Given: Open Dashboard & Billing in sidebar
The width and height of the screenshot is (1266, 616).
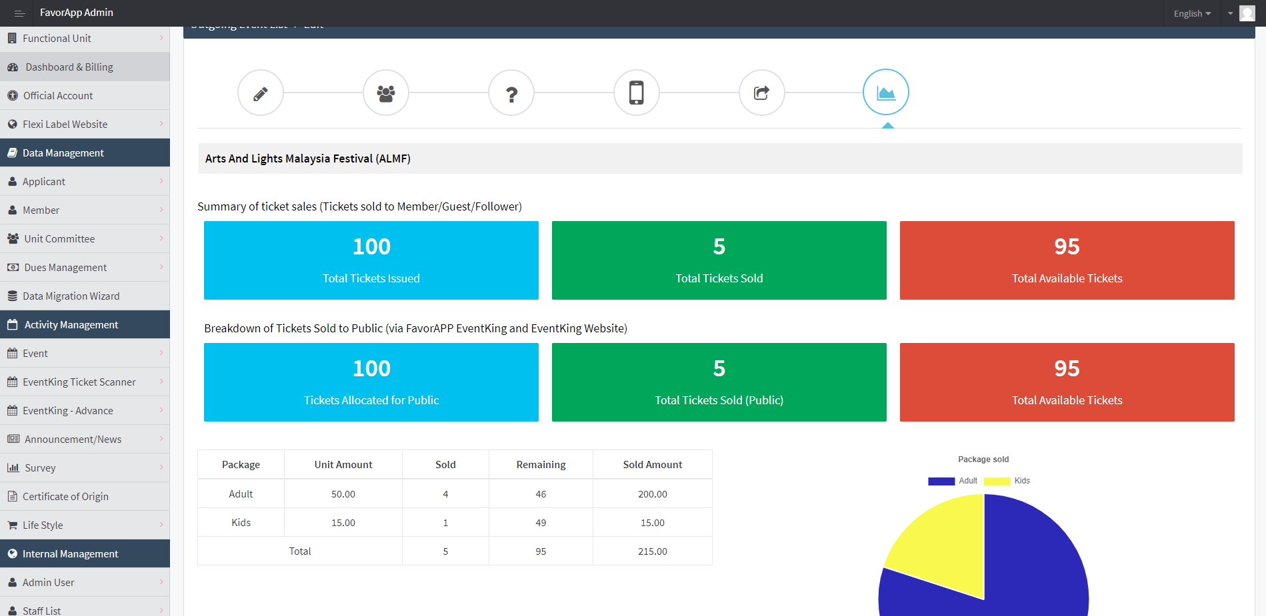Looking at the screenshot, I should pos(85,67).
